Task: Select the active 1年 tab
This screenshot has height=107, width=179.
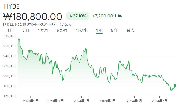Action: [99, 30]
